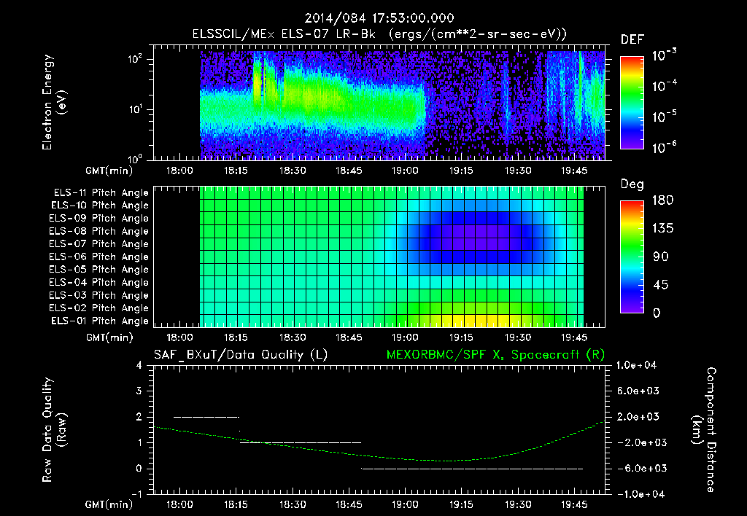Choose the "ELS-03 Pitch Angle" row label
Screen dimensions: 747x516
click(x=99, y=295)
